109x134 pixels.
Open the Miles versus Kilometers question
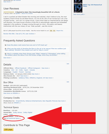click(35, 54)
